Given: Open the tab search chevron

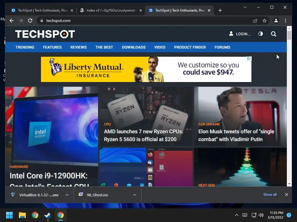Looking at the screenshot, I should [245, 7].
